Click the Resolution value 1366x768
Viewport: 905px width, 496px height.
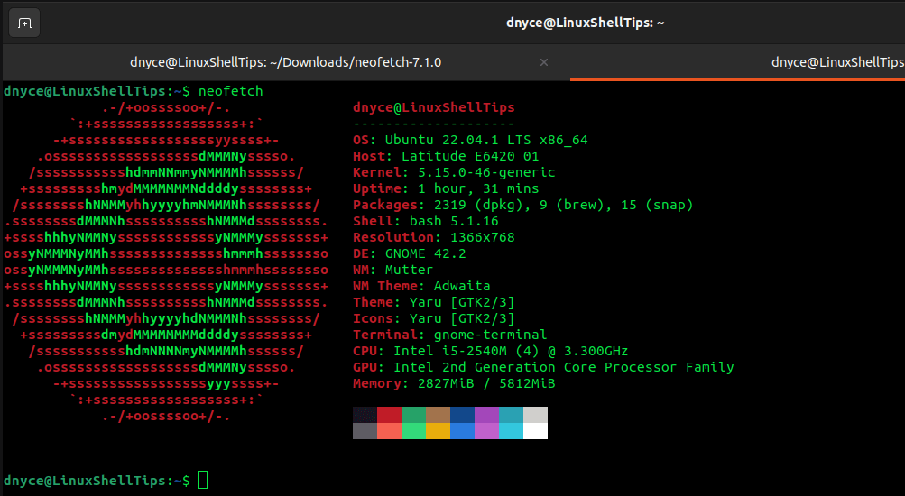pos(483,237)
